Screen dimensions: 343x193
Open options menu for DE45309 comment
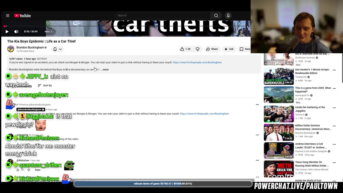[x=257, y=135]
